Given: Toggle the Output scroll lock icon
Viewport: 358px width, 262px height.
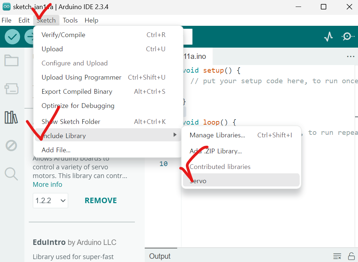Looking at the screenshot, I should tap(351, 256).
